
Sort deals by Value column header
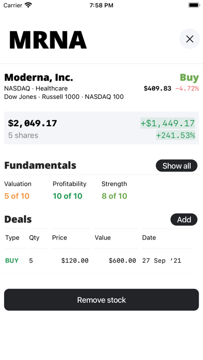pyautogui.click(x=103, y=237)
